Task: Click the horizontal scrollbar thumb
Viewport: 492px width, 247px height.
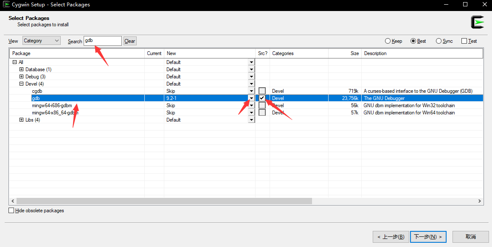Action: point(164,201)
